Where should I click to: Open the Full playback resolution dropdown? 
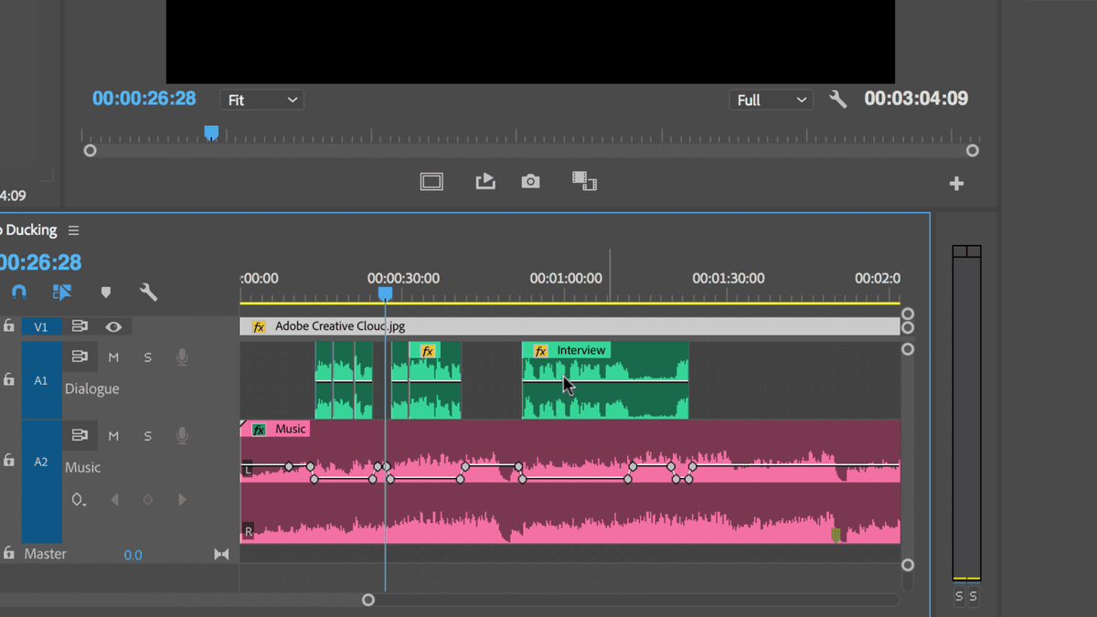tap(771, 100)
